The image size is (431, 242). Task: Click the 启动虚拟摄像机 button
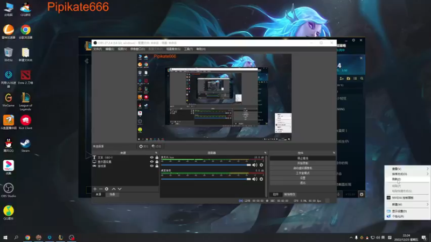[x=303, y=168]
